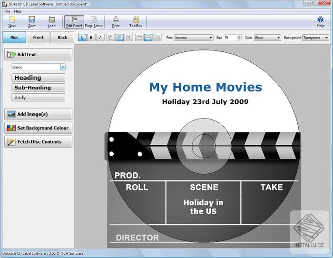Load a project with the Load icon
333x258 pixels.
pos(51,22)
